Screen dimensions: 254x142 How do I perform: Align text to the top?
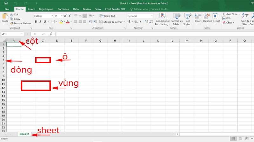(76, 15)
